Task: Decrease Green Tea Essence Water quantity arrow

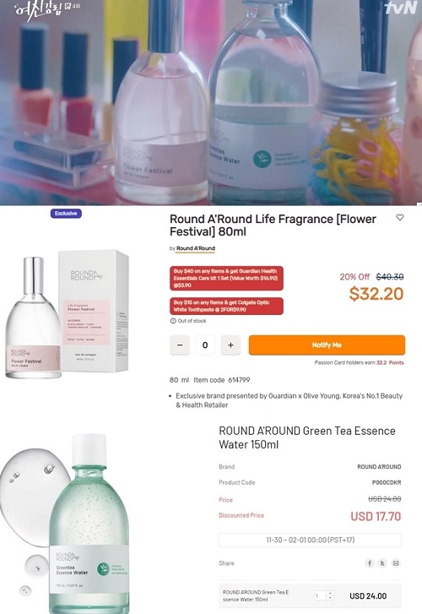Action: (x=330, y=598)
